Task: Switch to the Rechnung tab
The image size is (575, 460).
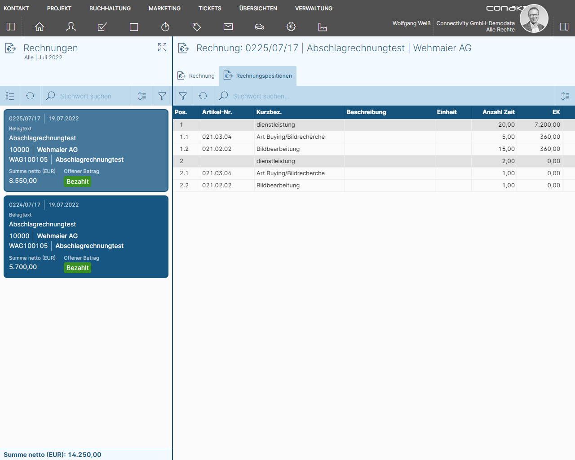Action: (196, 76)
